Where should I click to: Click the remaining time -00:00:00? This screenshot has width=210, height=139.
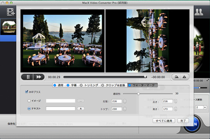[x=158, y=77]
